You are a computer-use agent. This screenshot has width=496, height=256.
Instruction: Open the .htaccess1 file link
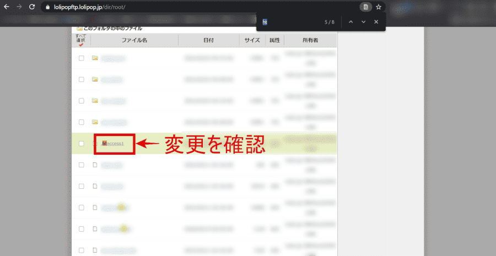(x=112, y=144)
